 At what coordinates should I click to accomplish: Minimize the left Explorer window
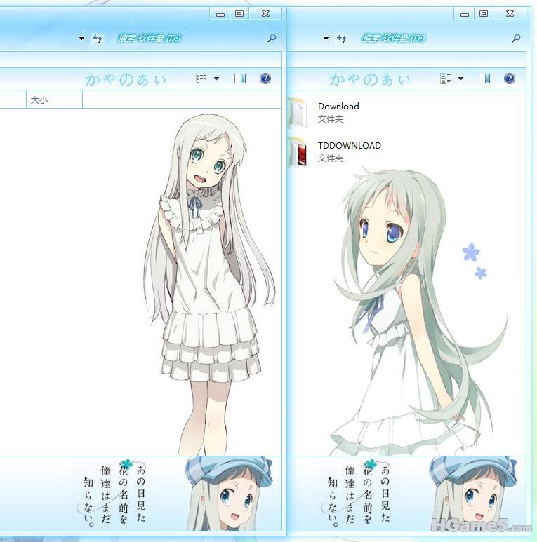click(220, 14)
